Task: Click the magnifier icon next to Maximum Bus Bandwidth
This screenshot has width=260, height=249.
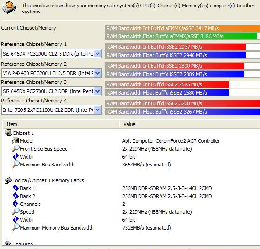Action: [16, 164]
